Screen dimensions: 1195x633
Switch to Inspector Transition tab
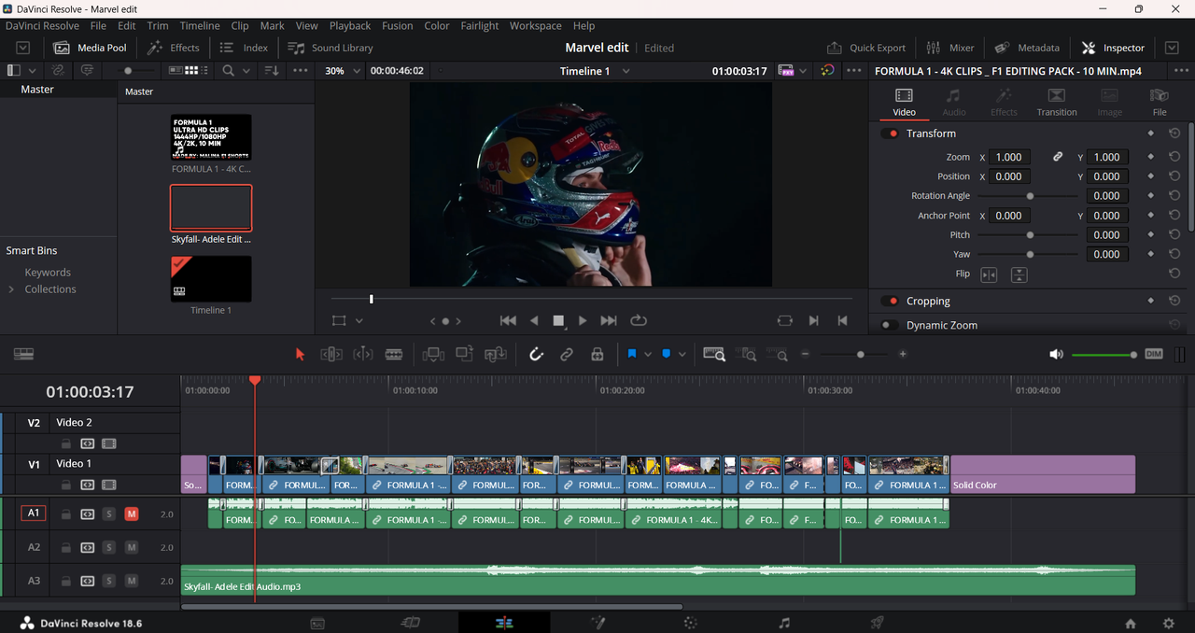click(1057, 103)
